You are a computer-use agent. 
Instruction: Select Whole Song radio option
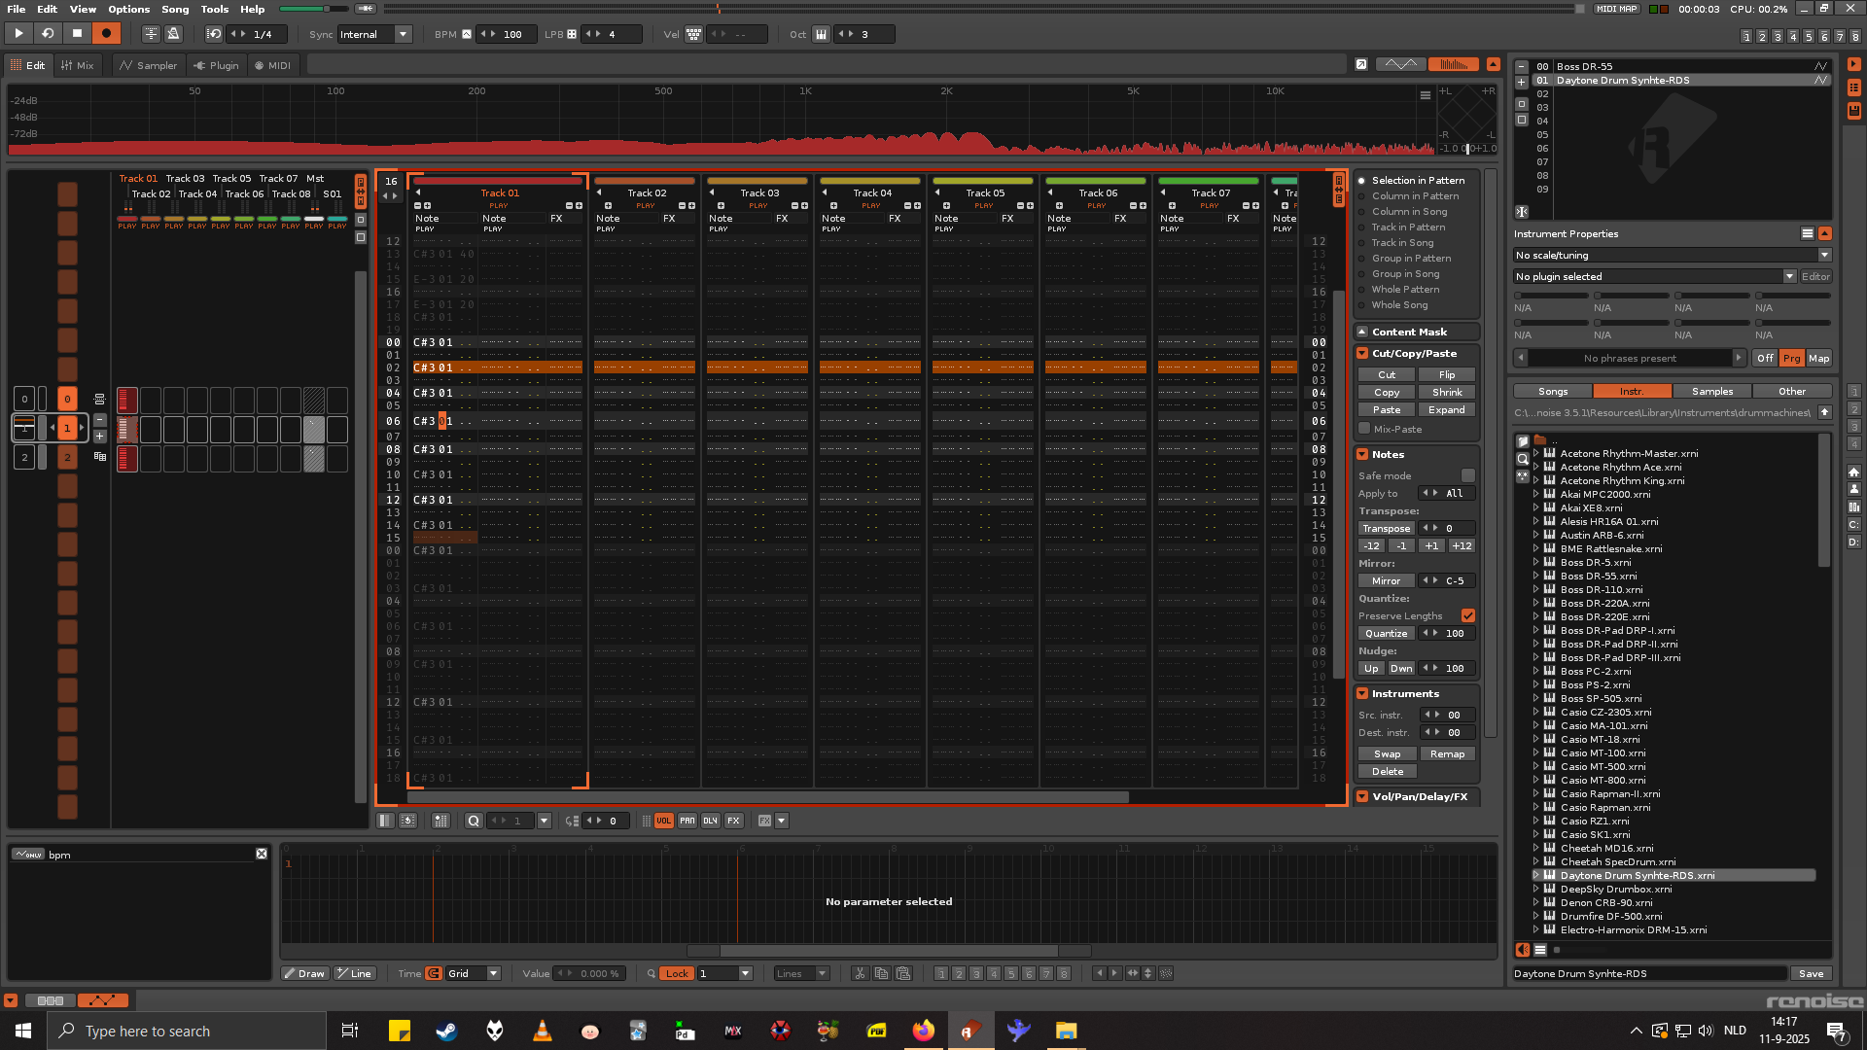[1362, 305]
